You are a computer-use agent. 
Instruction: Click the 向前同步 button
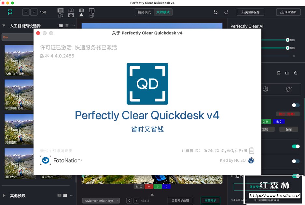(x=210, y=200)
